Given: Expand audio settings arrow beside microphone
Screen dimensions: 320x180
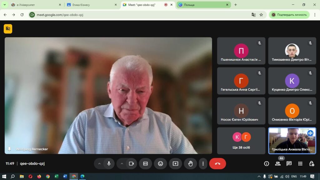Looking at the screenshot, I should coord(99,163).
